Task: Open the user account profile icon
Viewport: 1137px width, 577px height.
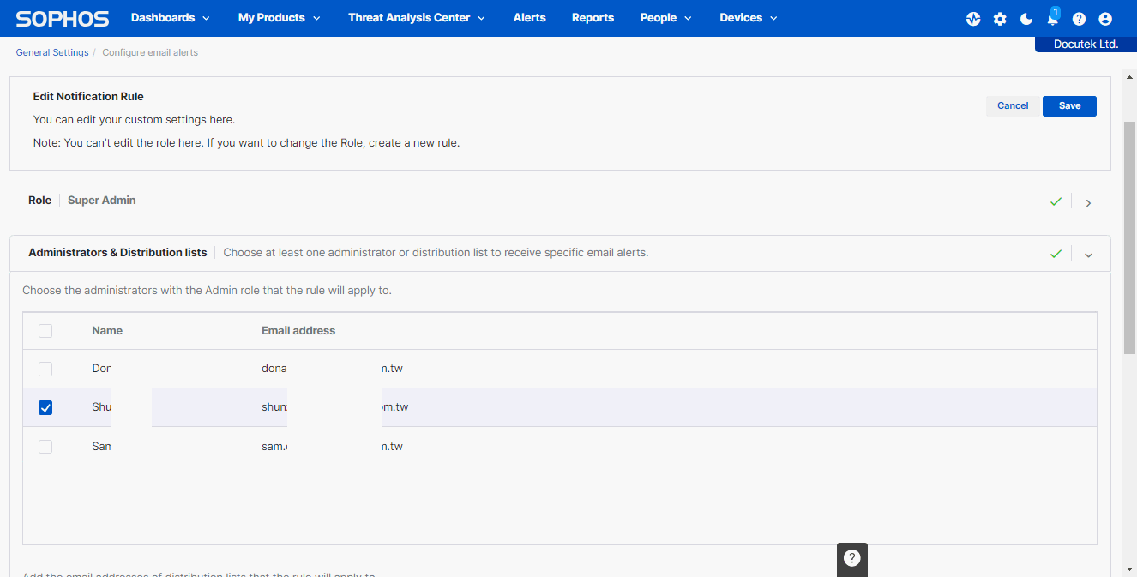Action: point(1105,19)
